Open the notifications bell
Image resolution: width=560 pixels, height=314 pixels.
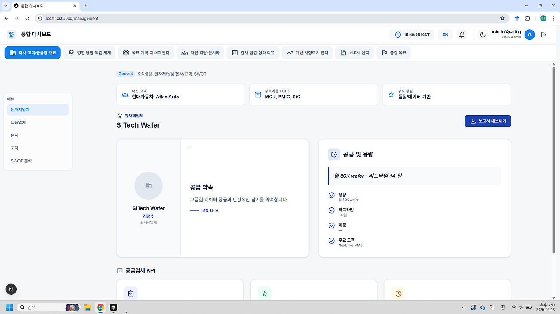(x=462, y=35)
